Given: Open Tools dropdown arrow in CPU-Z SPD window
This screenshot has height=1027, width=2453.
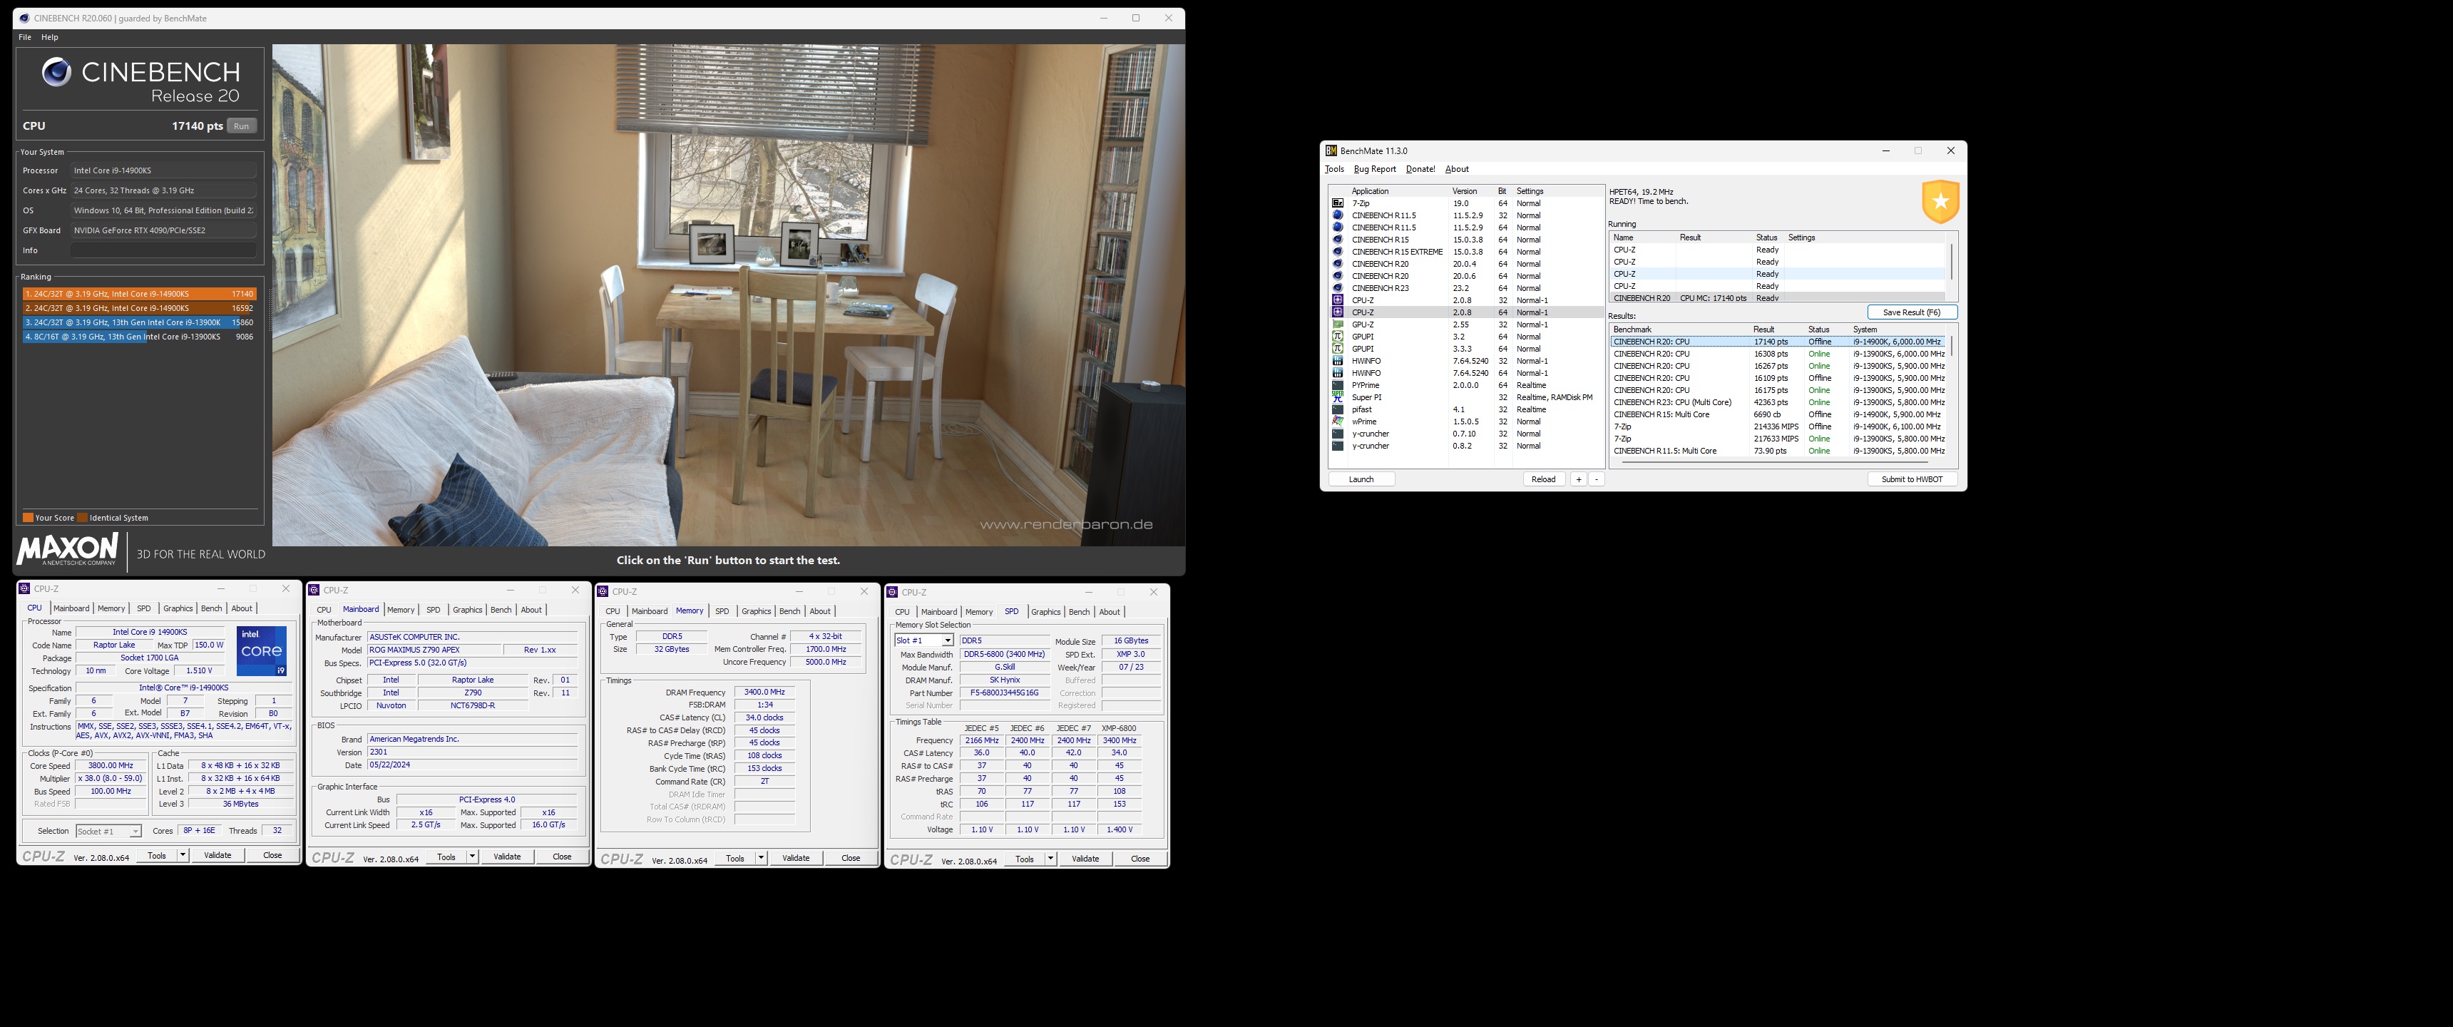Looking at the screenshot, I should 1050,859.
